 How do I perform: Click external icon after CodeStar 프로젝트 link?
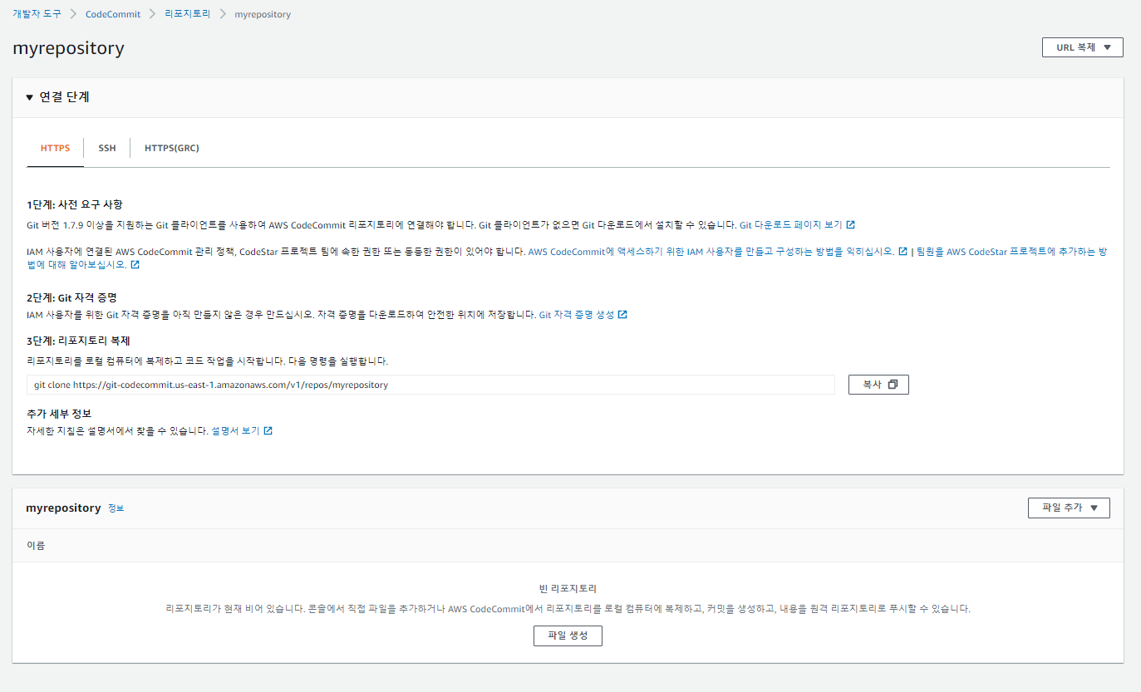coord(135,265)
